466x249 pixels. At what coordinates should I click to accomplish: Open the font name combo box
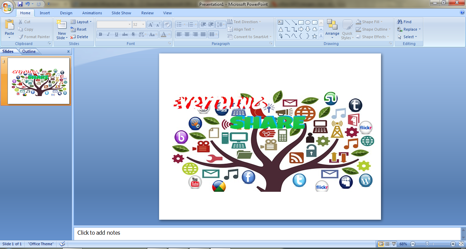click(x=114, y=25)
